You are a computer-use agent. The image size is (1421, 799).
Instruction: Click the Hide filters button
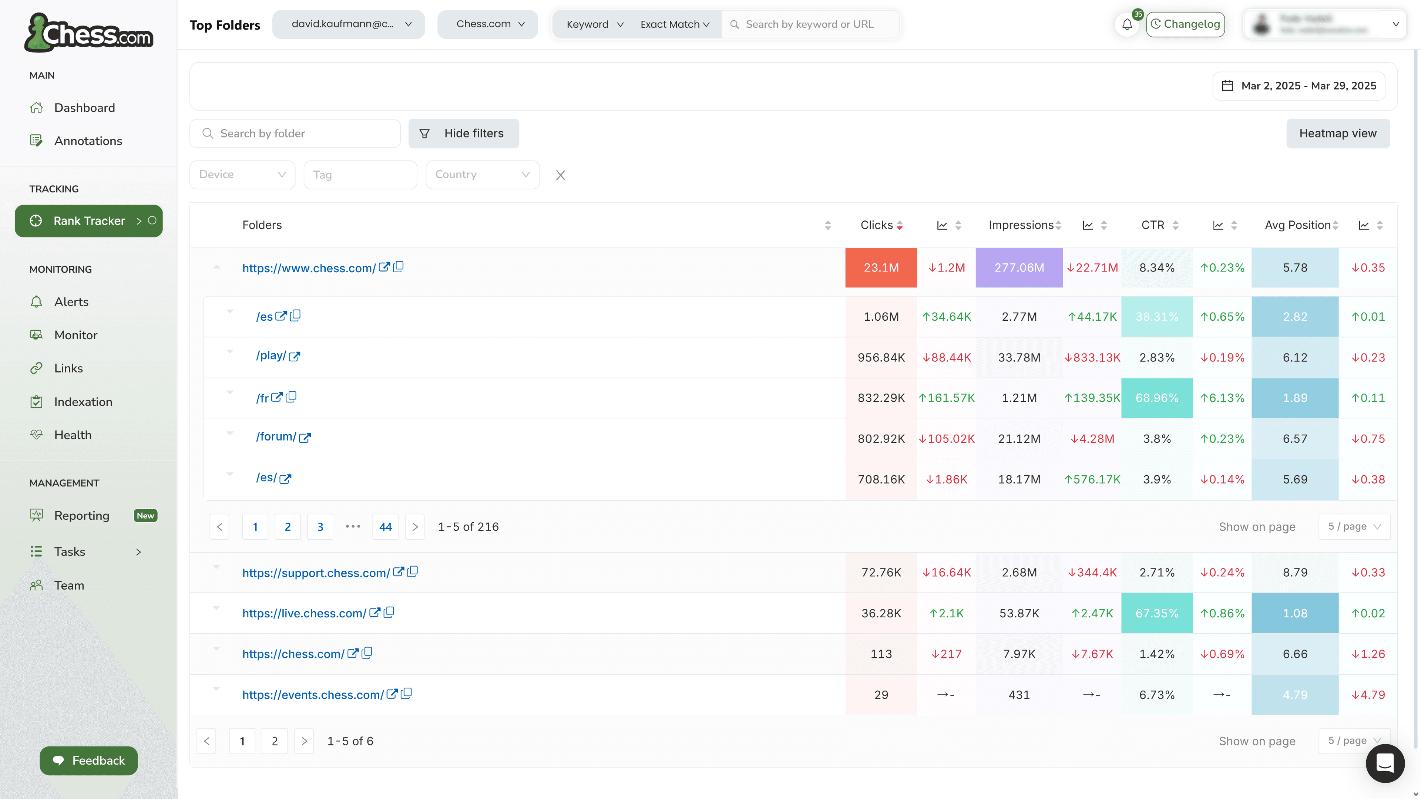pyautogui.click(x=463, y=133)
